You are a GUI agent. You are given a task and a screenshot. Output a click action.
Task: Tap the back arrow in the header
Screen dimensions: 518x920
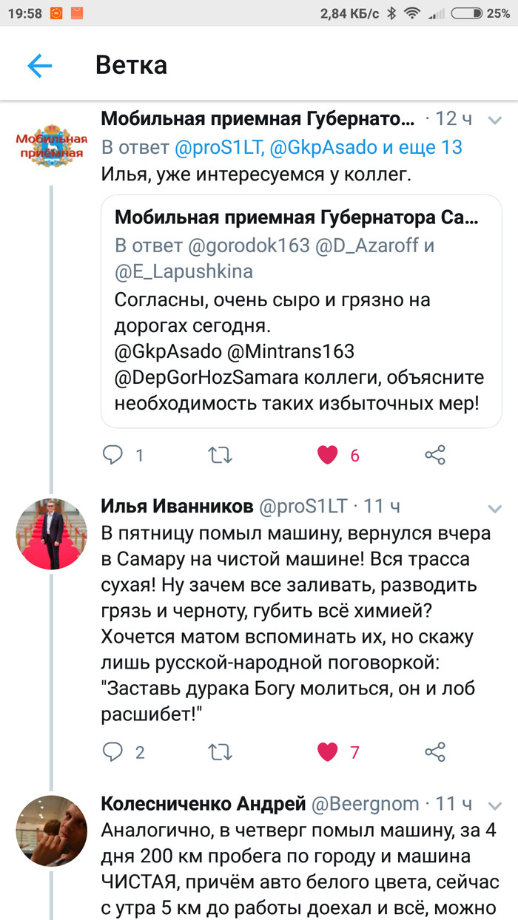(x=40, y=66)
